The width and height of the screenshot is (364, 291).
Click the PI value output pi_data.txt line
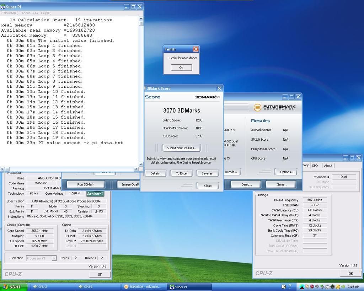(65, 143)
